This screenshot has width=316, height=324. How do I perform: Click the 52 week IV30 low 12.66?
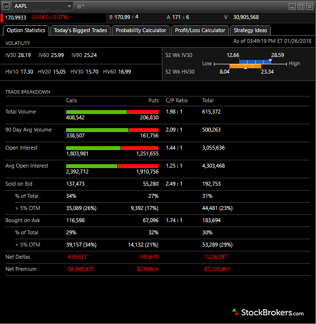click(233, 55)
